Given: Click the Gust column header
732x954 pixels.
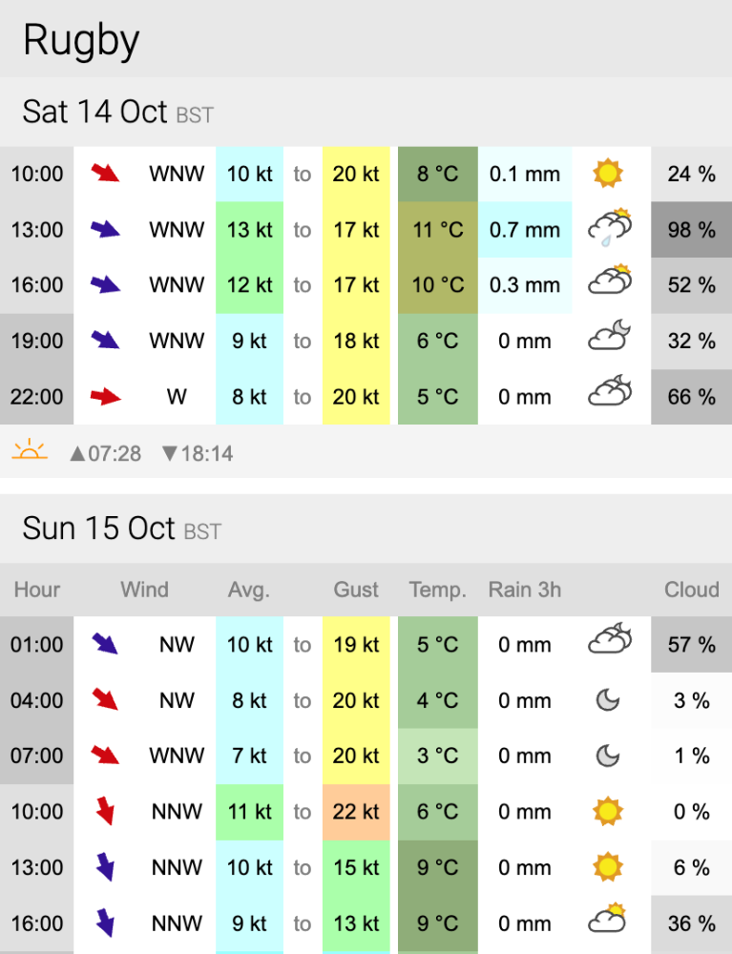Looking at the screenshot, I should 356,590.
